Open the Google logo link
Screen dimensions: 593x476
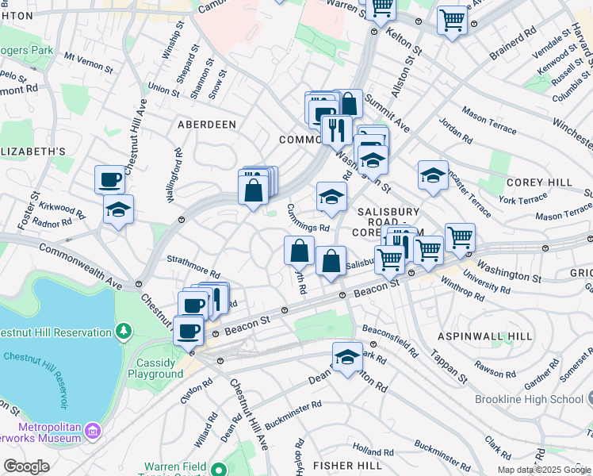[x=25, y=466]
